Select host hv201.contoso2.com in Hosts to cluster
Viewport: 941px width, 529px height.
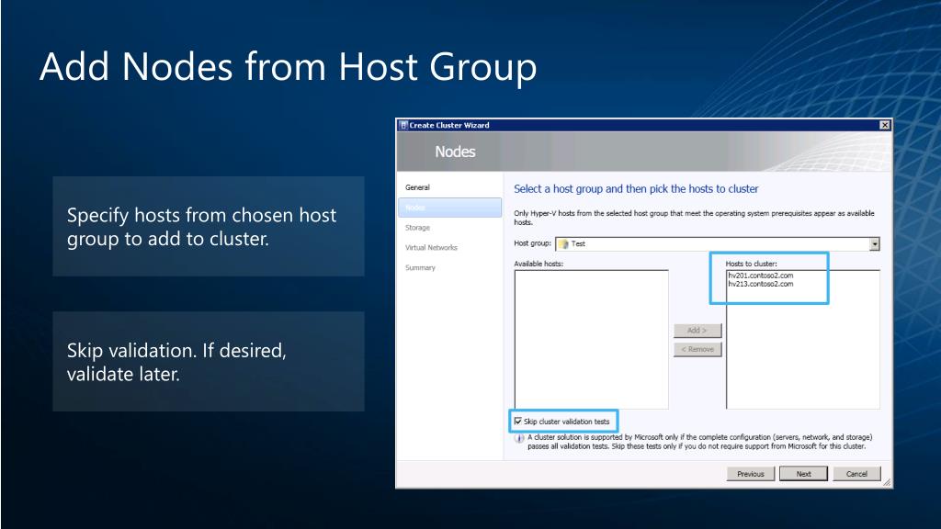[760, 276]
